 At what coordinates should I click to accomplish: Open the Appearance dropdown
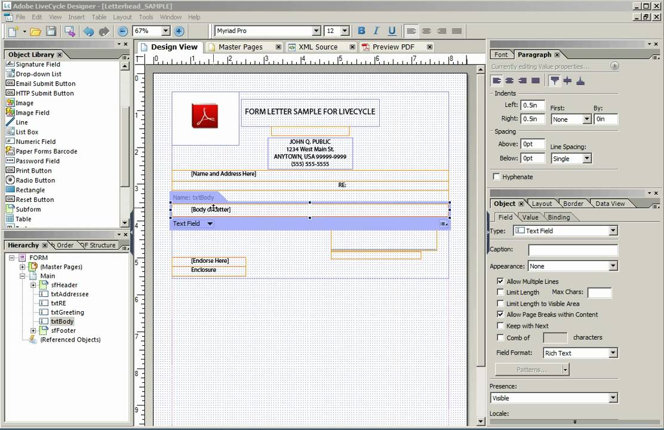point(613,266)
